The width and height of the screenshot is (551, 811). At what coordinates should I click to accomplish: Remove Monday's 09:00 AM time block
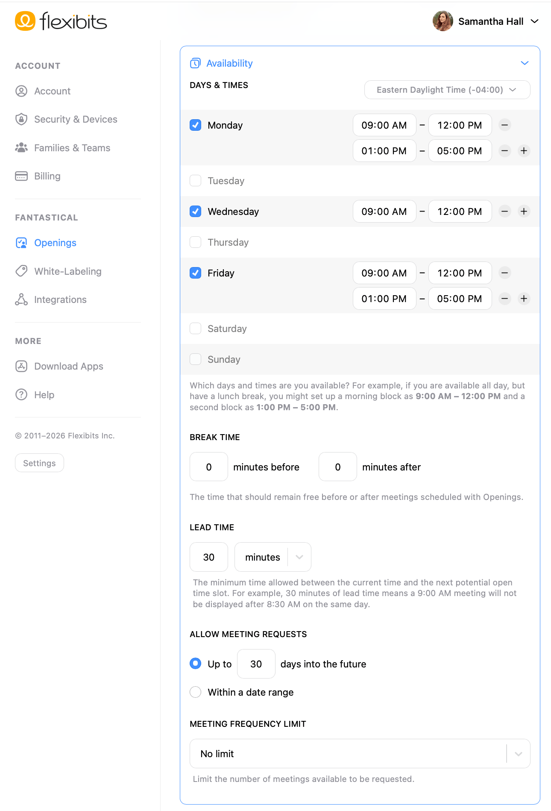(x=505, y=125)
